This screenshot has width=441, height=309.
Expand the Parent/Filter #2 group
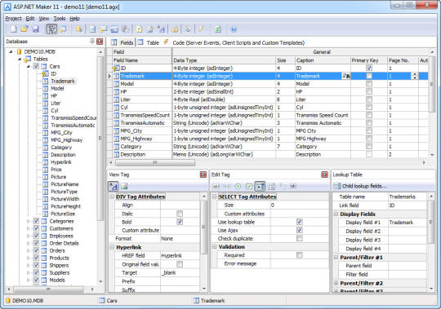(x=336, y=283)
